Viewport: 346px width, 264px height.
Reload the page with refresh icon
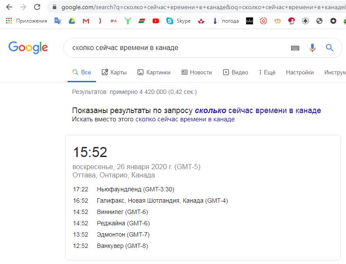click(37, 7)
